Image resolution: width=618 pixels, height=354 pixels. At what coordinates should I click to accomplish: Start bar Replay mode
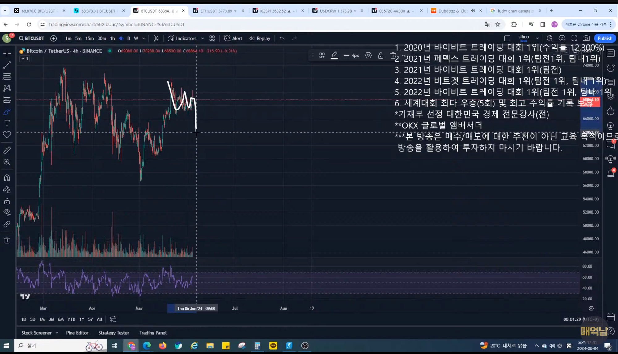pyautogui.click(x=260, y=38)
